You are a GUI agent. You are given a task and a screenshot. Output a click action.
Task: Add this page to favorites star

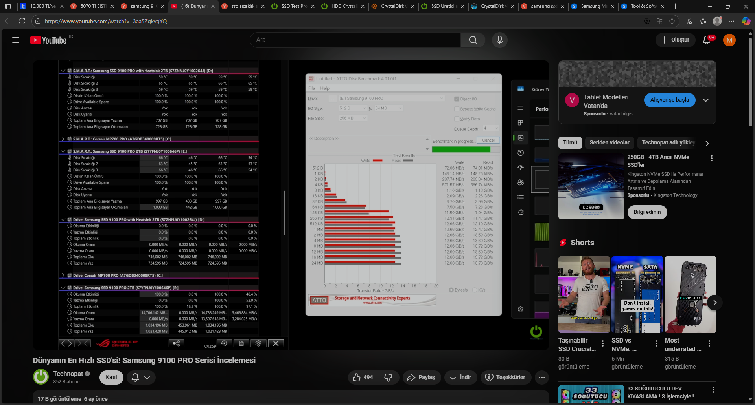(x=672, y=21)
